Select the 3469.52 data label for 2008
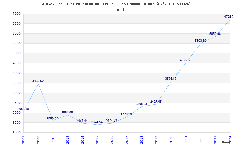233x145 pixels. coord(38,81)
